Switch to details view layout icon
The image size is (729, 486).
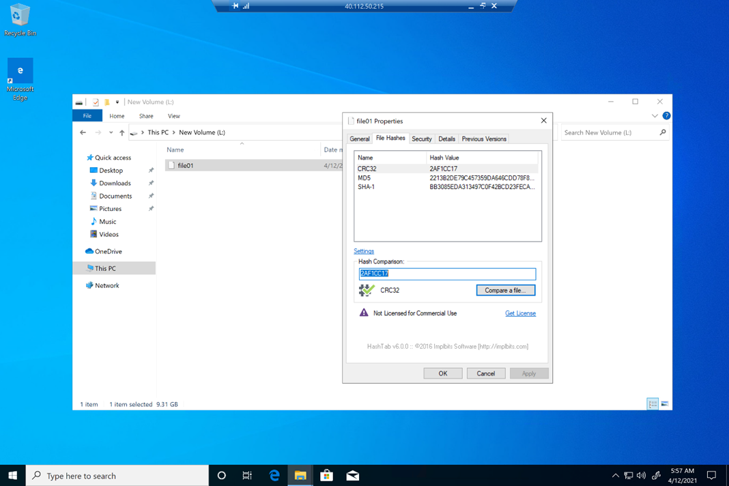pos(653,403)
